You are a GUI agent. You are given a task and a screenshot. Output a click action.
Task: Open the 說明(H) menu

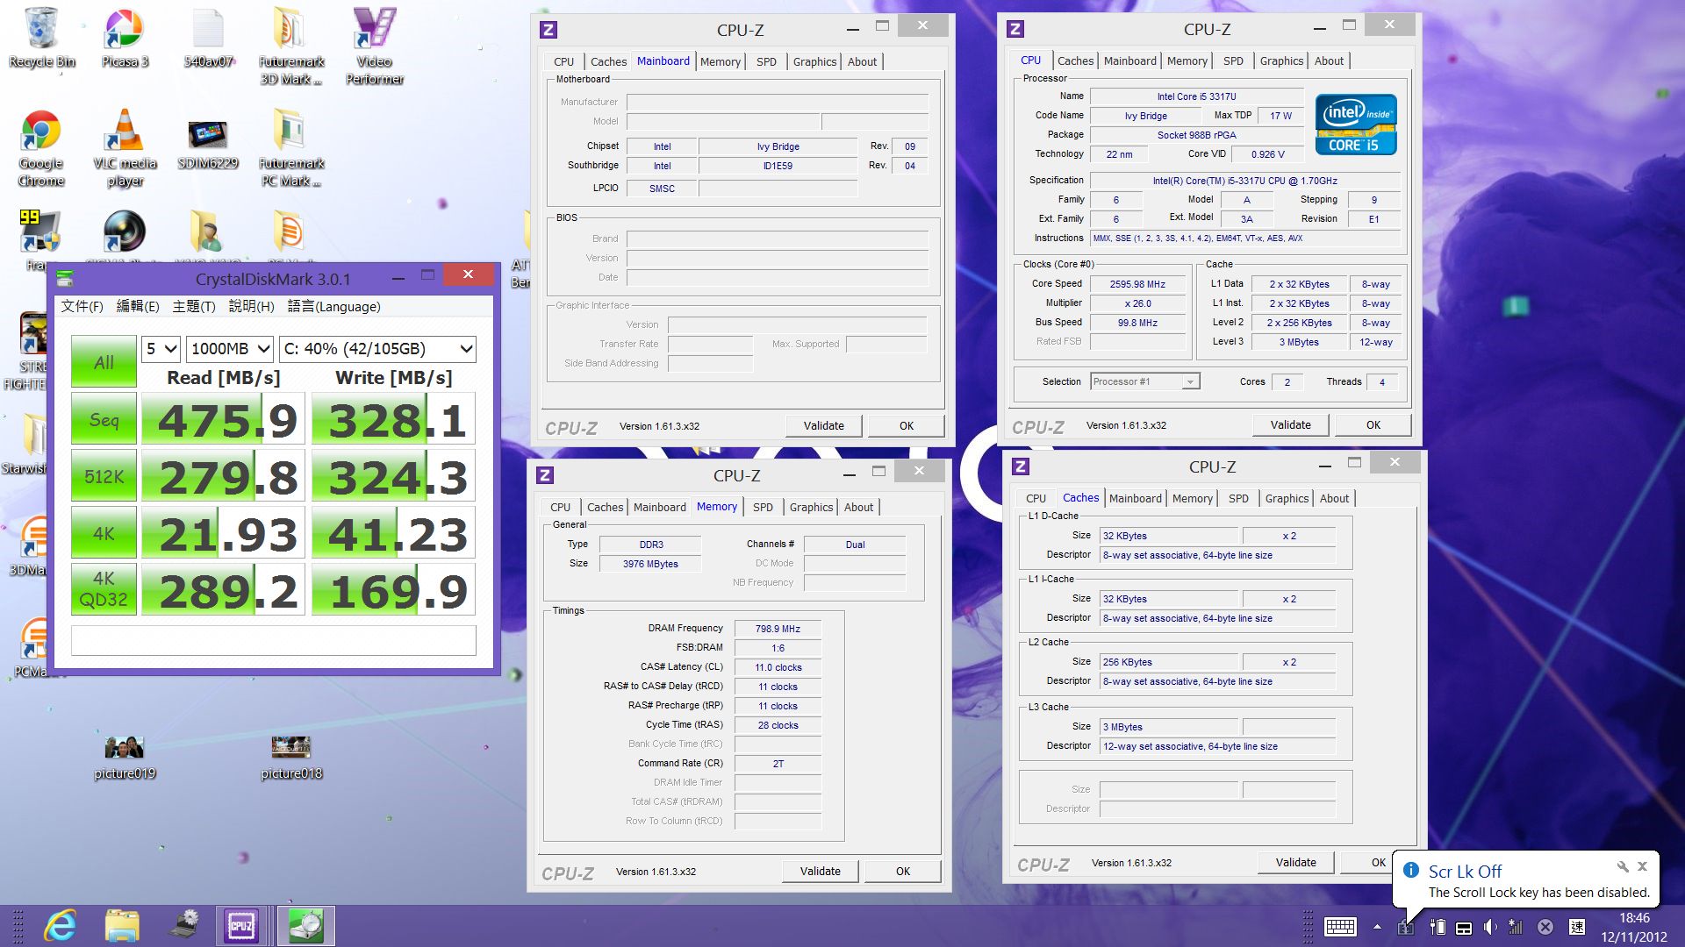[x=252, y=306]
